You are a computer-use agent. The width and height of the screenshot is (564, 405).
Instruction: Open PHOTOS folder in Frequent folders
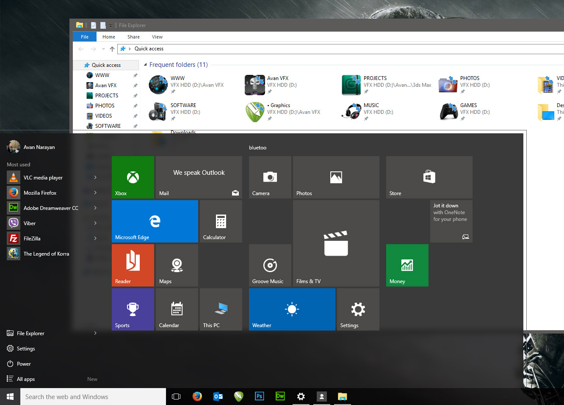pos(464,85)
